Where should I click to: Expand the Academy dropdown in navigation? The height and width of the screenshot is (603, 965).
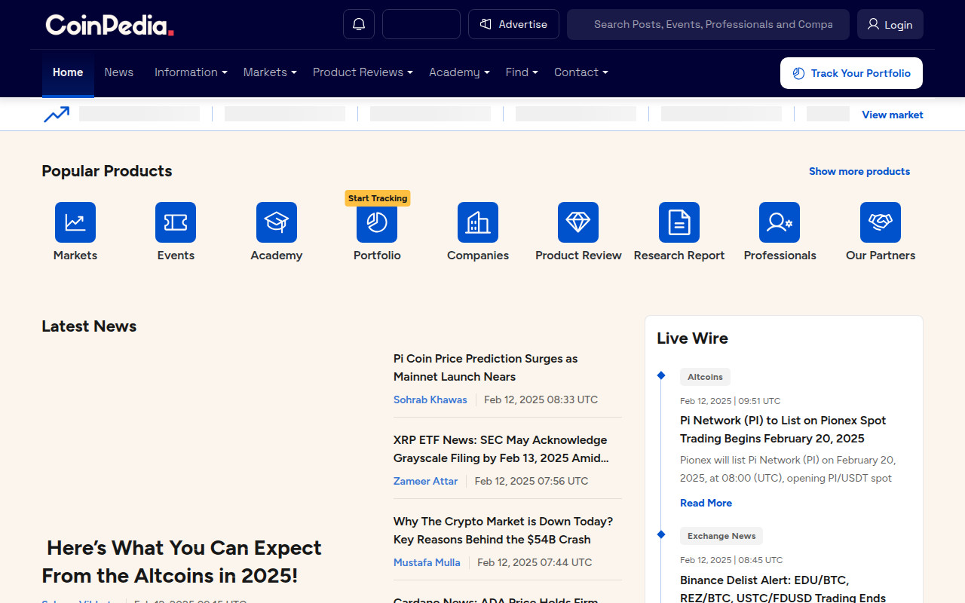click(459, 72)
